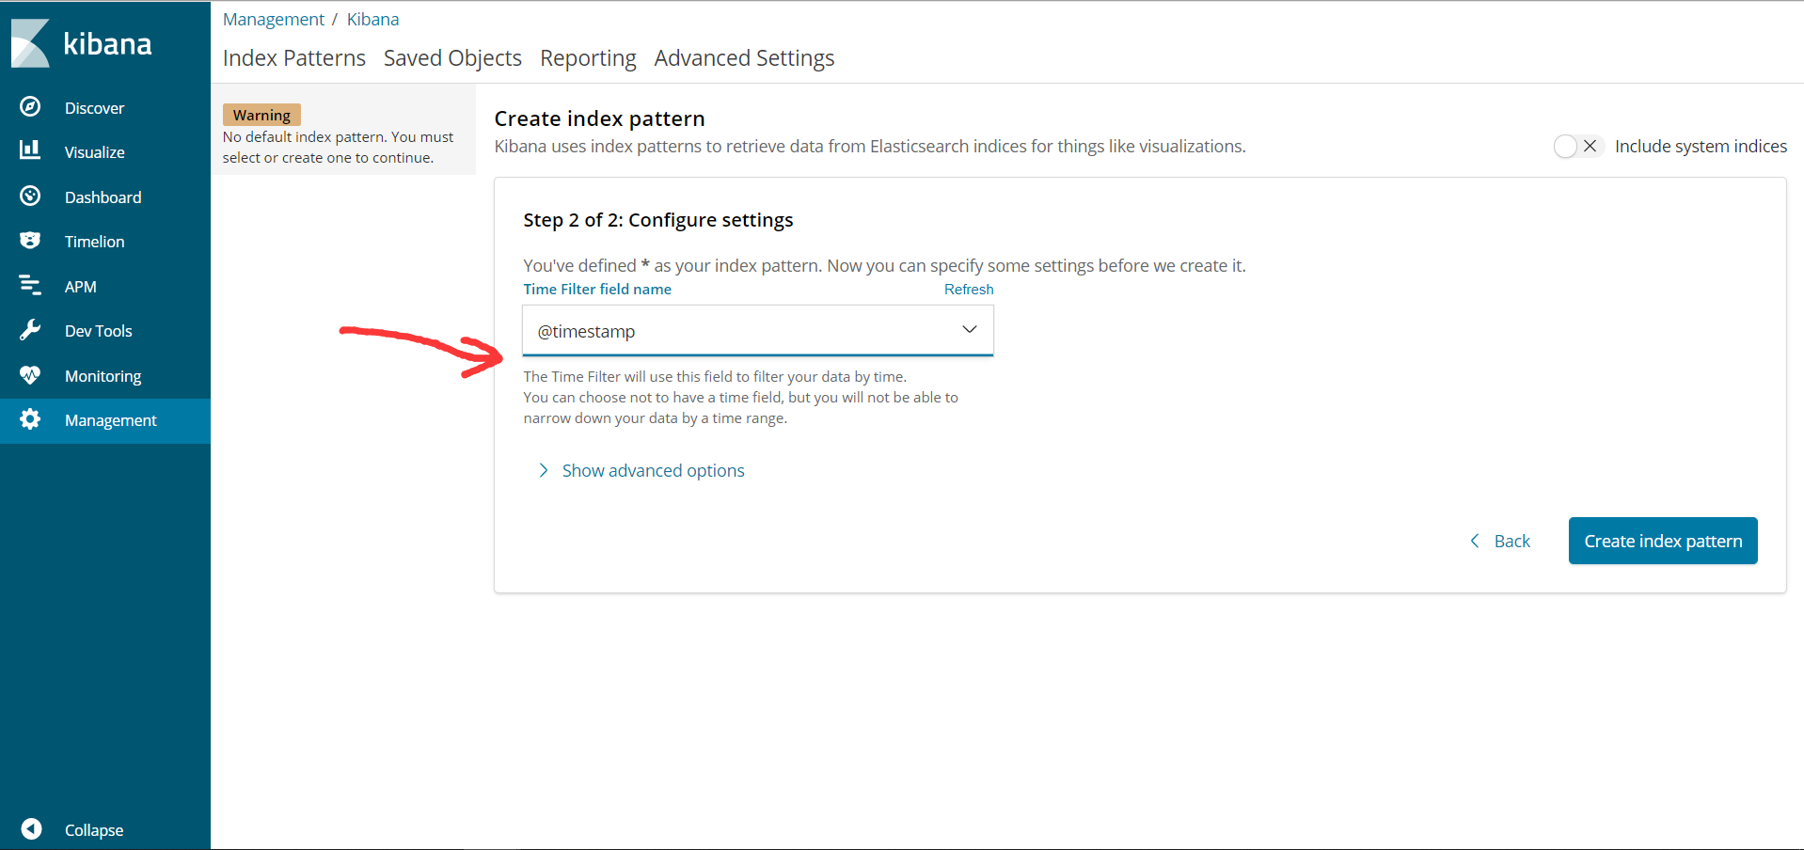The height and width of the screenshot is (850, 1804).
Task: Select the @timestamp field value
Action: tap(586, 331)
